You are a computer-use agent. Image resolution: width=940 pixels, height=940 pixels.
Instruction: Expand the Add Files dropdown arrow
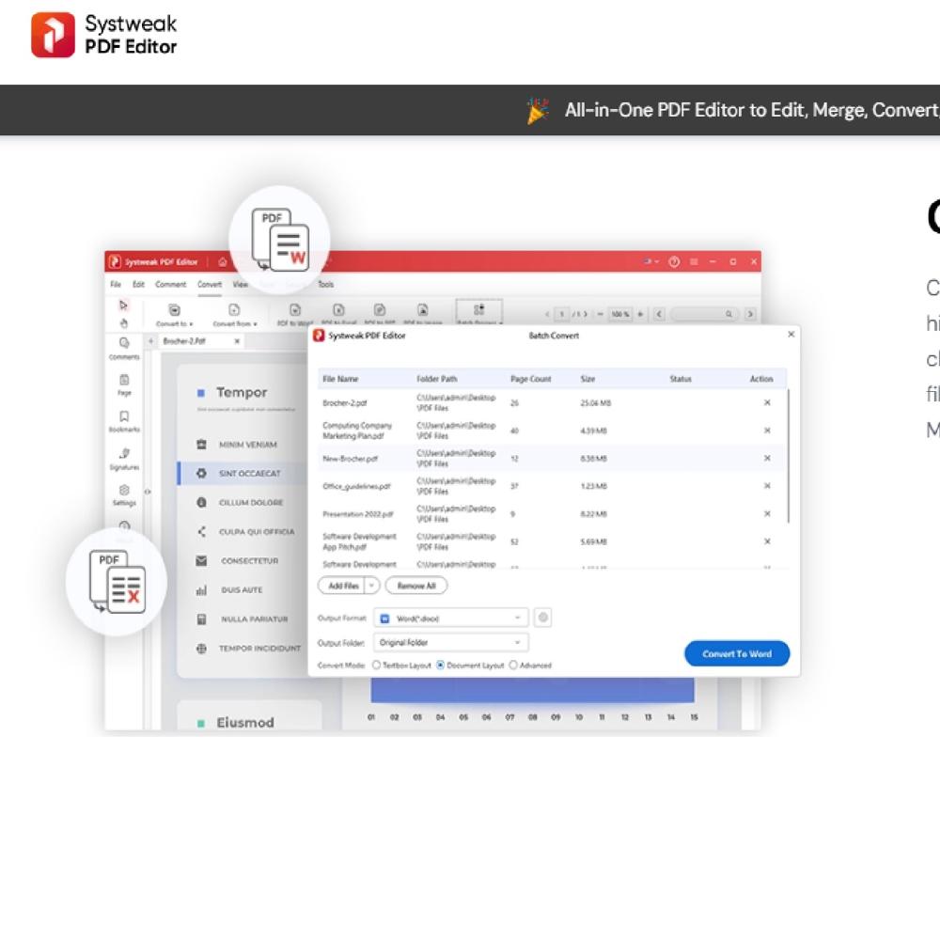372,586
